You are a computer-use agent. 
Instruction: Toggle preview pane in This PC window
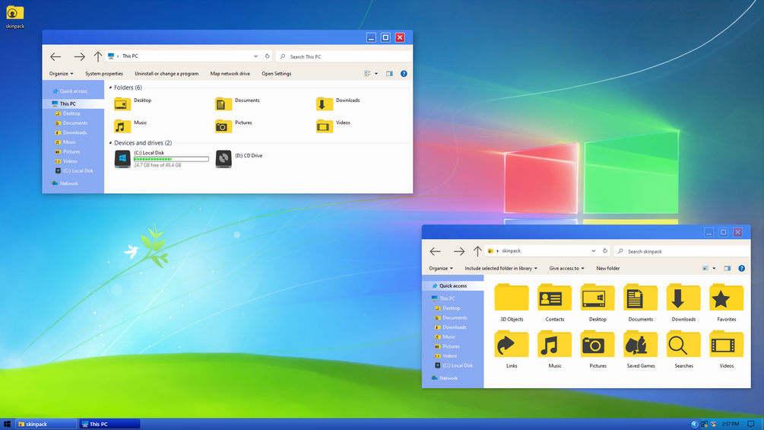point(389,74)
